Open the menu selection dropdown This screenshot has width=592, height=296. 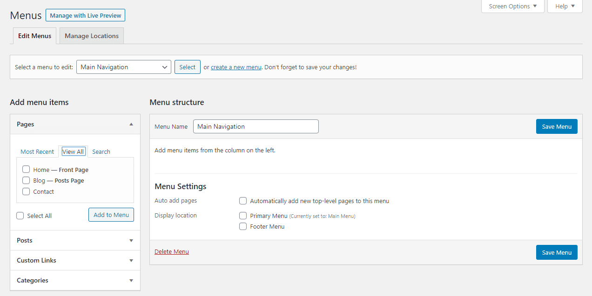point(123,67)
